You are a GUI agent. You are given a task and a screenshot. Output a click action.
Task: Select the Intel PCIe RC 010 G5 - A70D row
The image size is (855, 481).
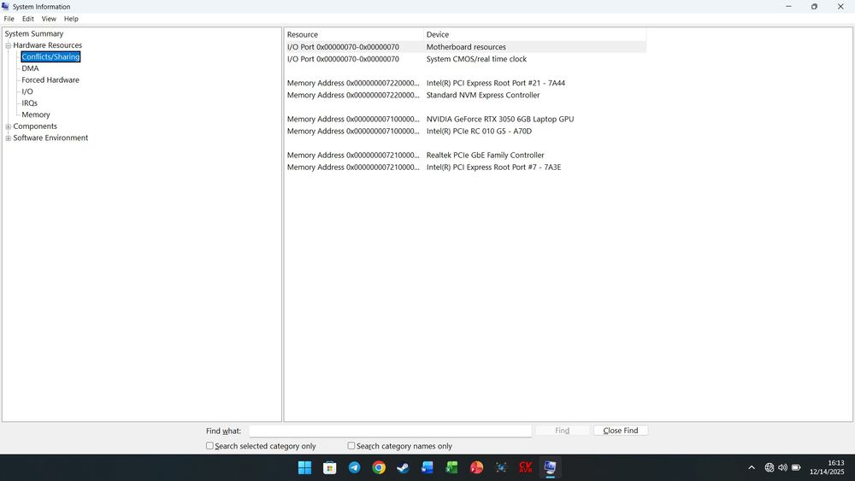tap(465, 131)
